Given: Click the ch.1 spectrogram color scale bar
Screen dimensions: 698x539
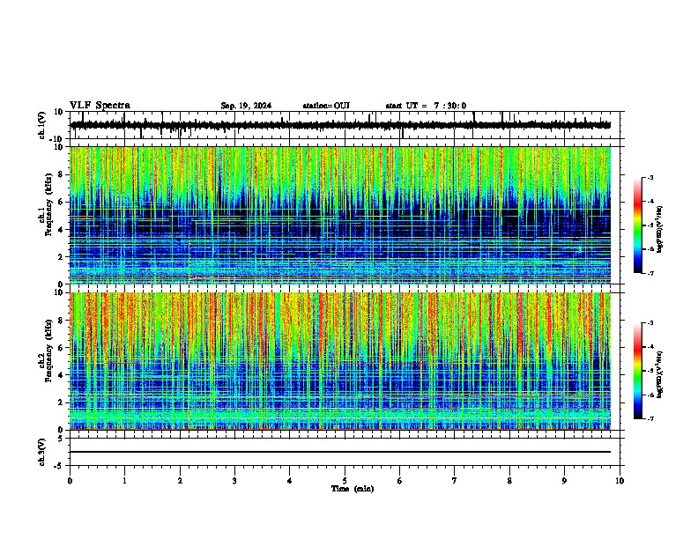Looking at the screenshot, I should (x=637, y=225).
